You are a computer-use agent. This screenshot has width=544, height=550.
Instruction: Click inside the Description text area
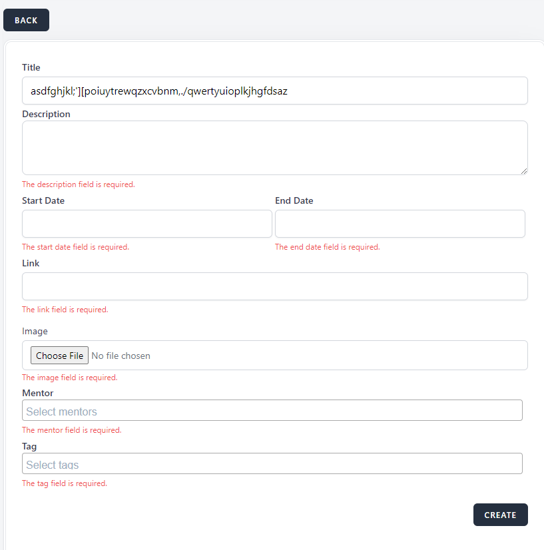(x=274, y=147)
